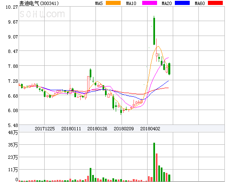This screenshot has height=182, width=248.
Task: Click the 20180126 date label
Action: point(97,129)
